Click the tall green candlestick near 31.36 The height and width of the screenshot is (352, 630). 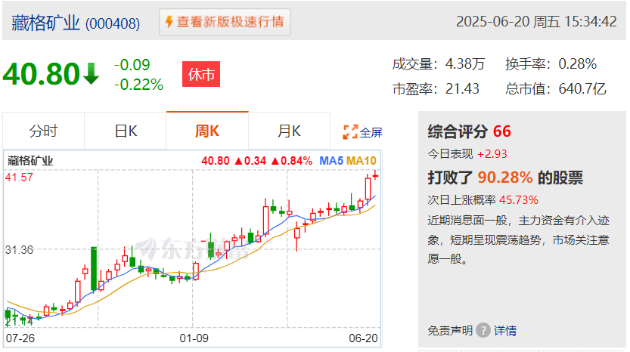coord(94,268)
